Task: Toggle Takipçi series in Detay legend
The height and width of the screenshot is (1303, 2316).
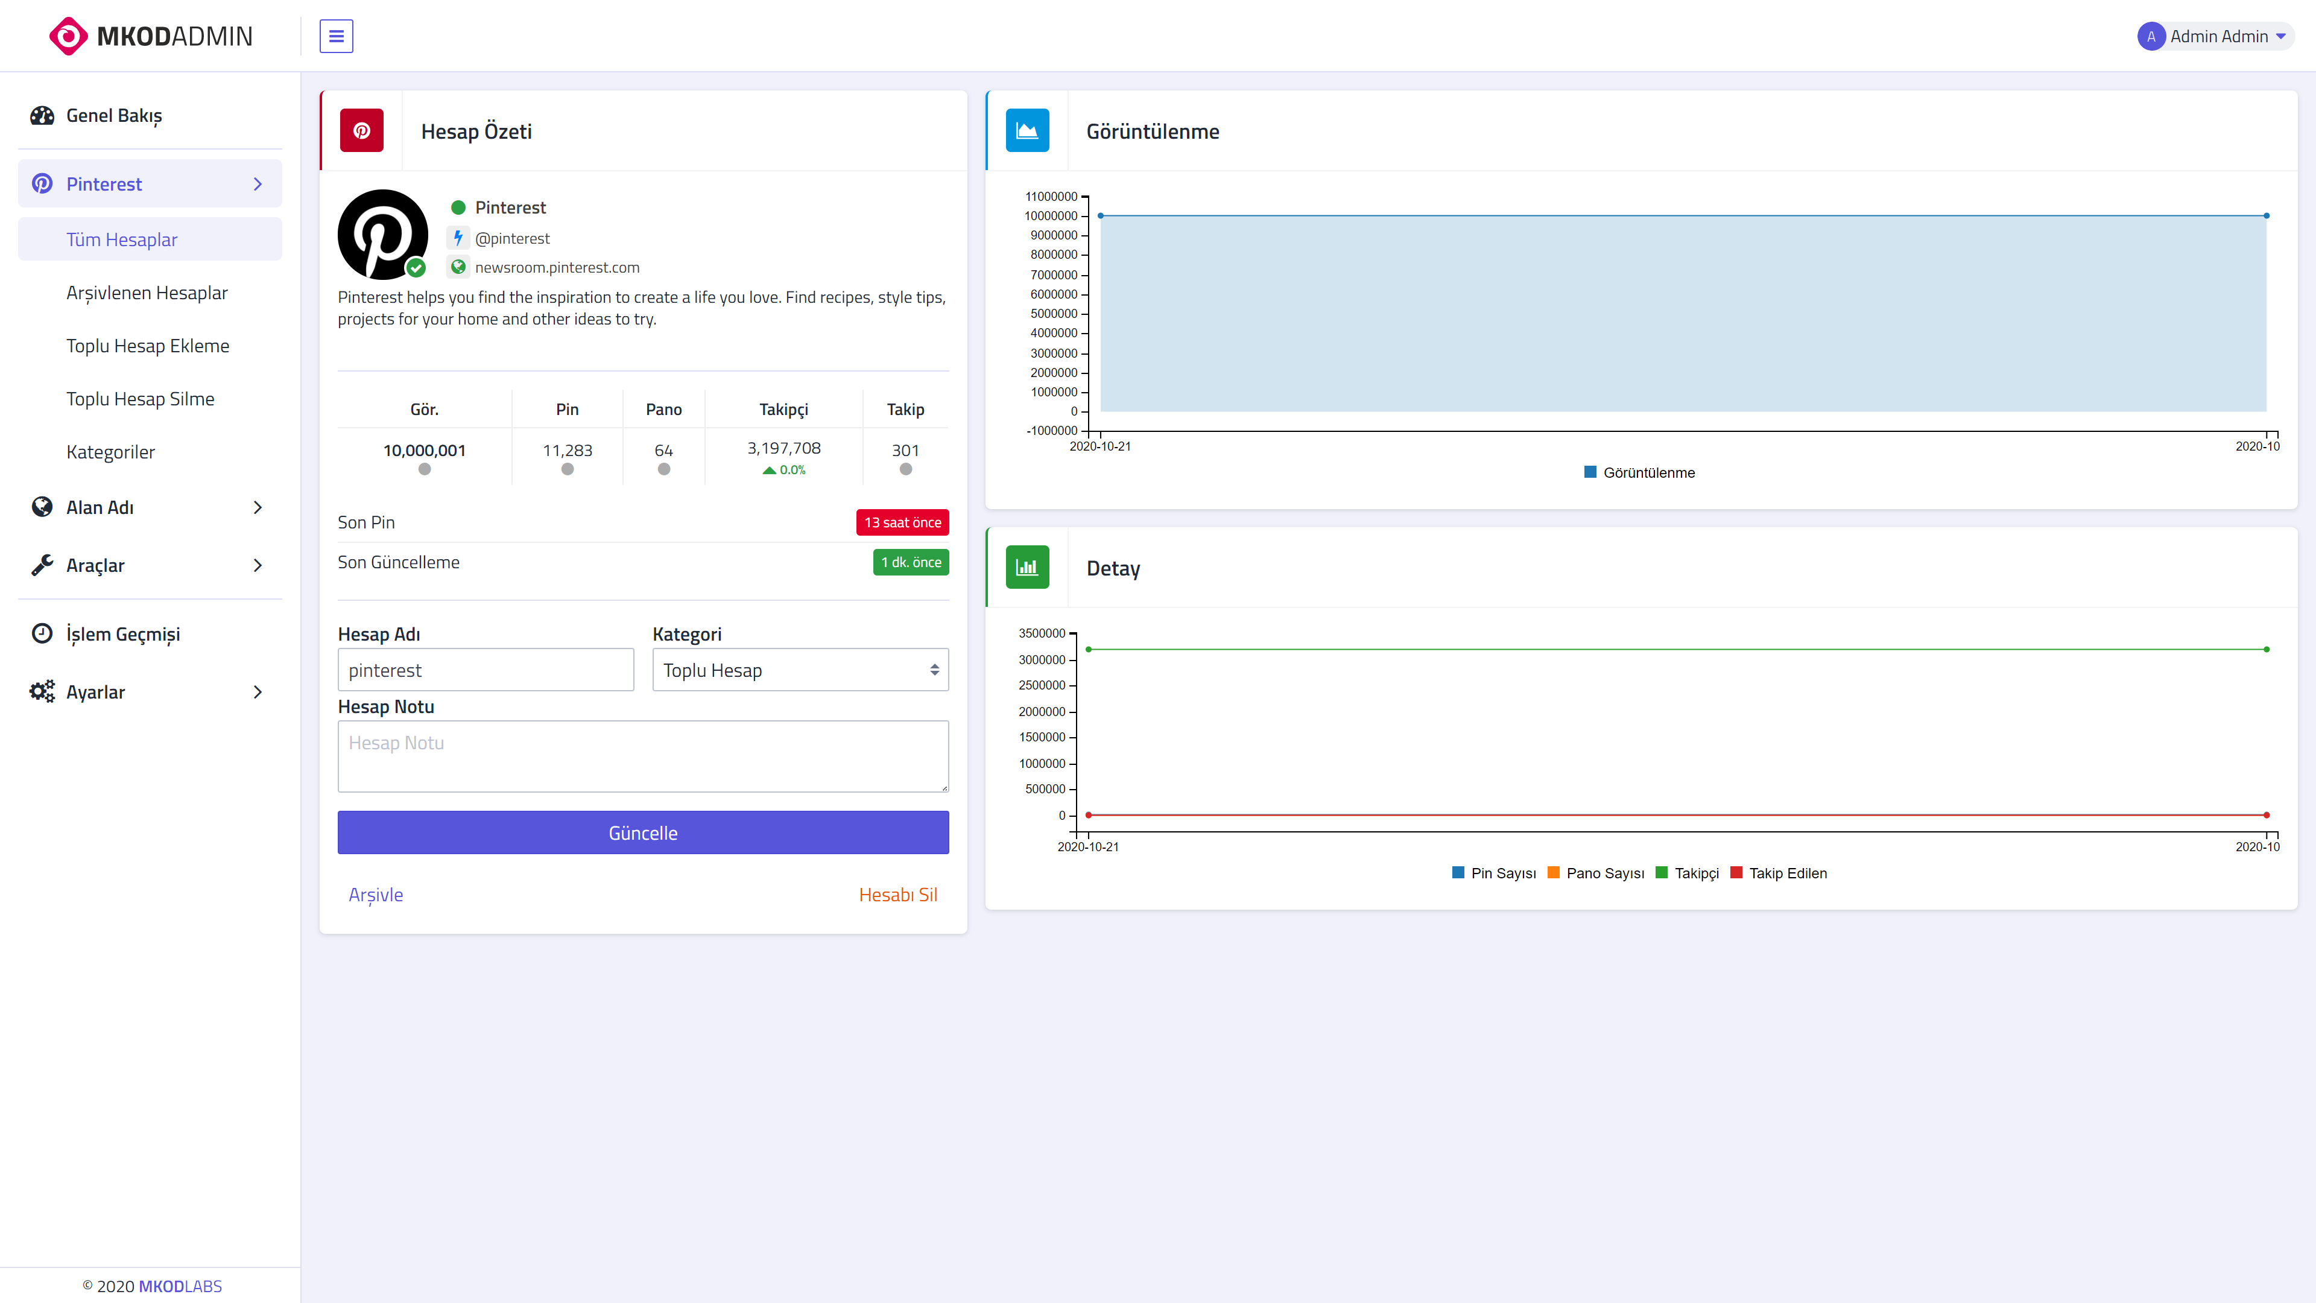Action: pos(1687,873)
